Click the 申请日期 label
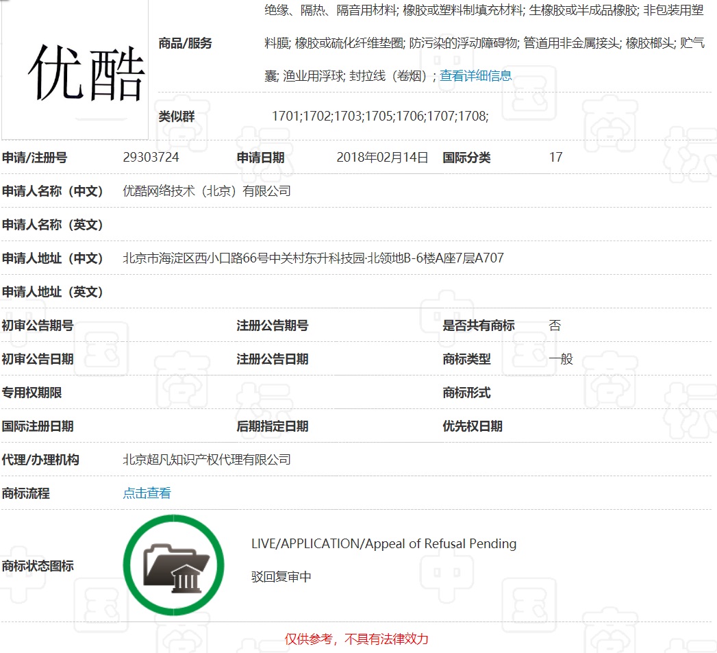Viewport: 717px width, 653px height. point(261,158)
